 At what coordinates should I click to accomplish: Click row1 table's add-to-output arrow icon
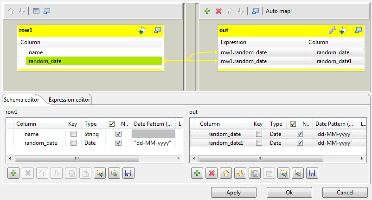tap(142, 30)
